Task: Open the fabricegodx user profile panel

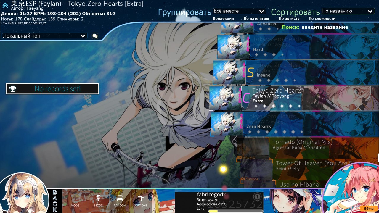Action: pos(219,202)
